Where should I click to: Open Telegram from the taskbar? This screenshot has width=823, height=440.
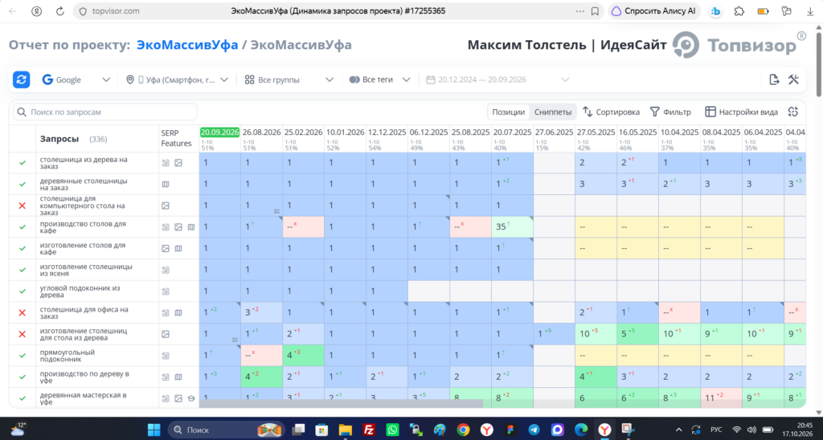(x=534, y=430)
